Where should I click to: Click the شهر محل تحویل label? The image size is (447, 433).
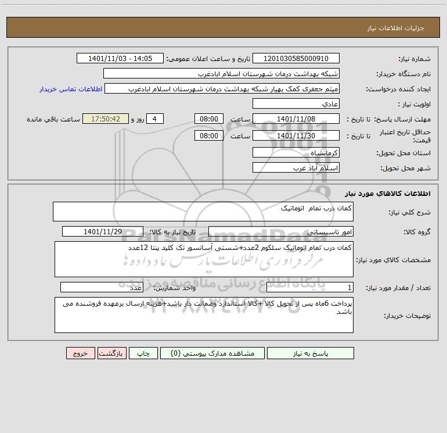(405, 169)
